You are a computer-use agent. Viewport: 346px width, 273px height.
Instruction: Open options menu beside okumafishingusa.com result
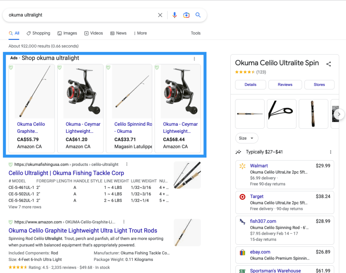[x=127, y=164]
